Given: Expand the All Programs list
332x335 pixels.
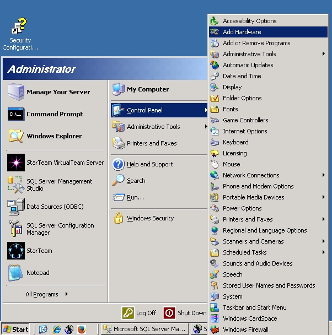Looking at the screenshot, I should tap(46, 294).
